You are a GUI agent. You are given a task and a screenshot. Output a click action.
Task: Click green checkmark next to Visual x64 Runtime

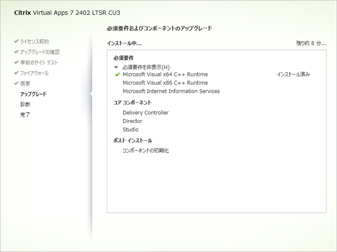[117, 75]
